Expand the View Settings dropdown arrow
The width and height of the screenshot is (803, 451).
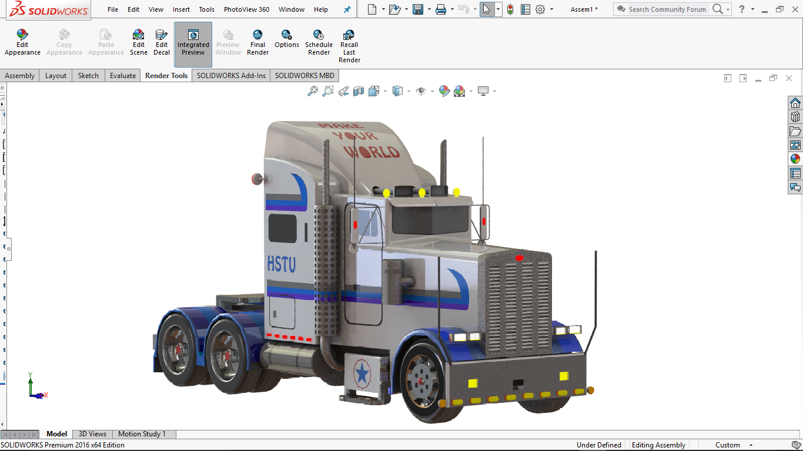[494, 91]
